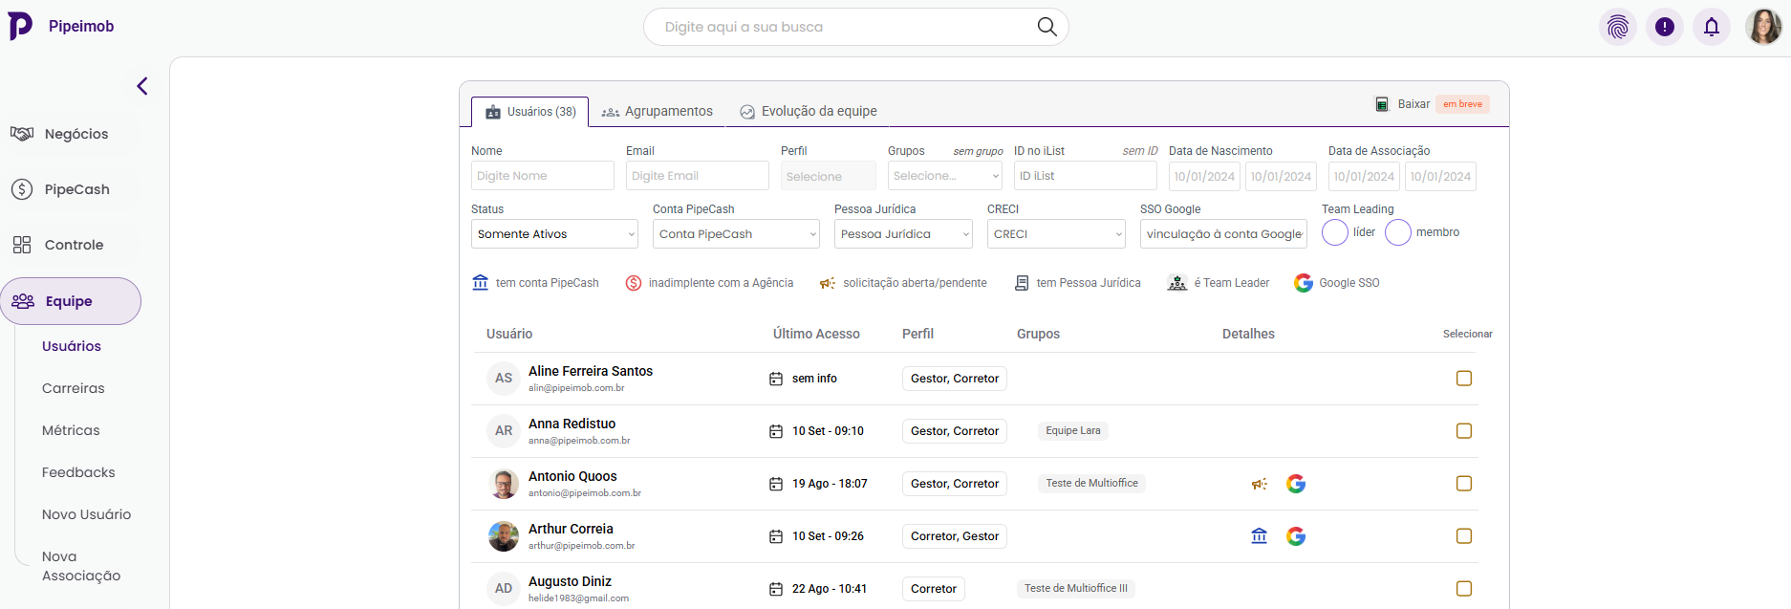Open the notifications bell

[x=1711, y=27]
